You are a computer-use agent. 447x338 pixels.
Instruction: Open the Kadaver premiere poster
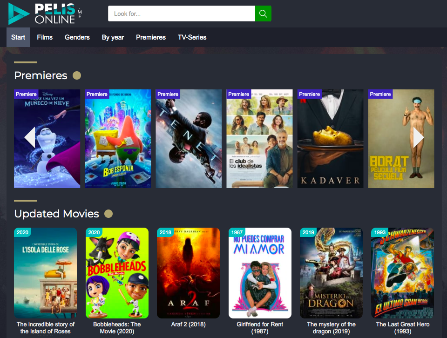click(x=330, y=140)
